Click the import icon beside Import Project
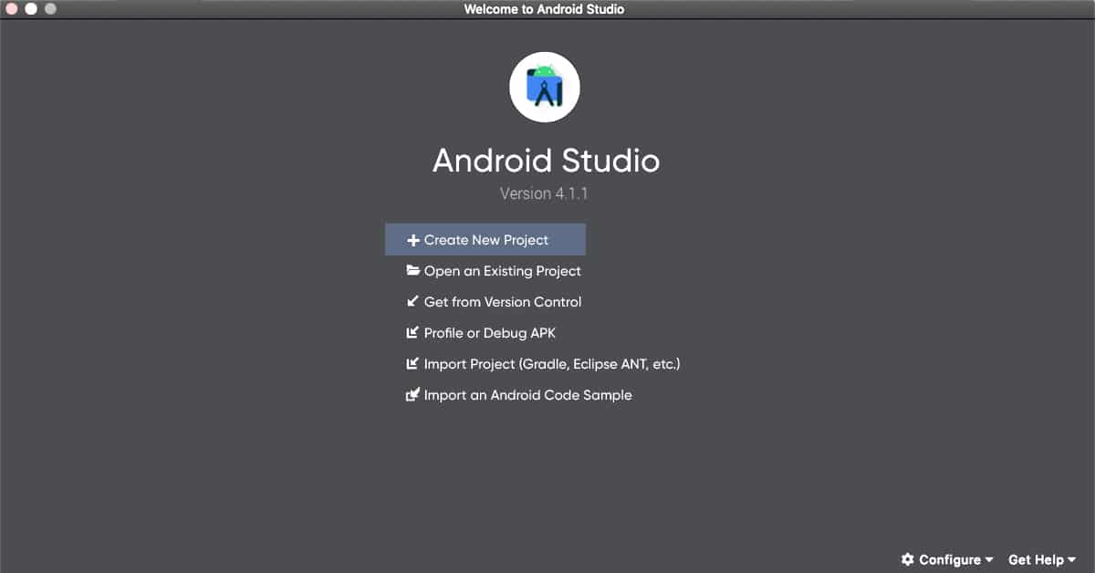The height and width of the screenshot is (573, 1095). click(412, 364)
